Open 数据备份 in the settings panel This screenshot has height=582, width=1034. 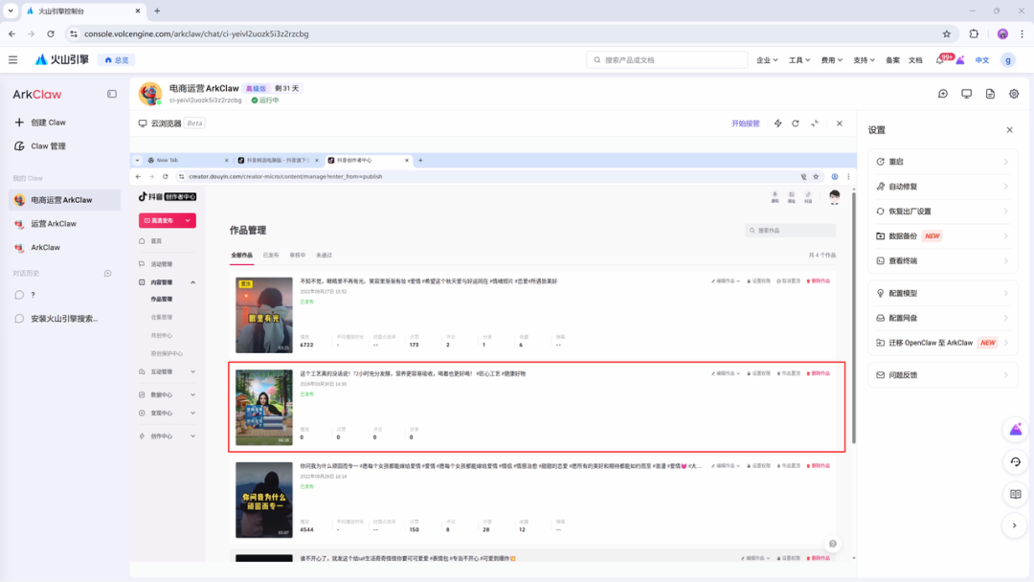(x=943, y=236)
